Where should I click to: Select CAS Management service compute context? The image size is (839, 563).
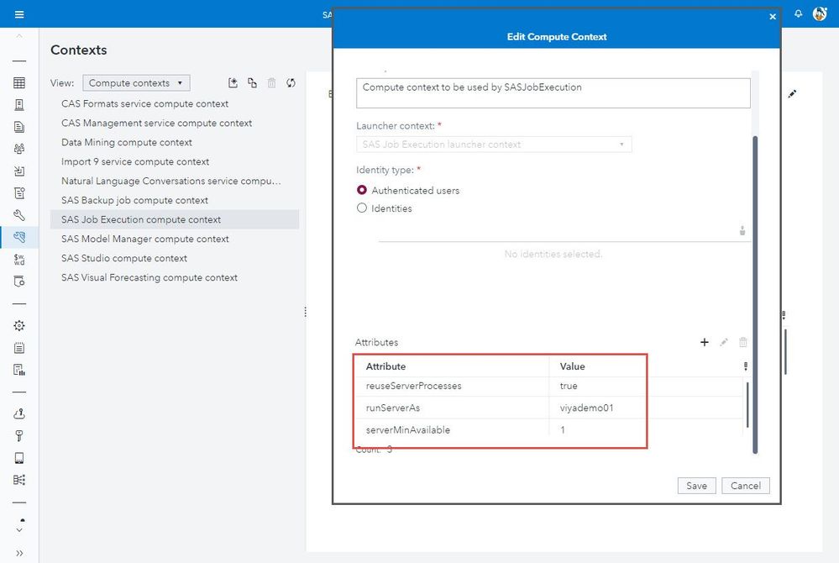(x=175, y=123)
